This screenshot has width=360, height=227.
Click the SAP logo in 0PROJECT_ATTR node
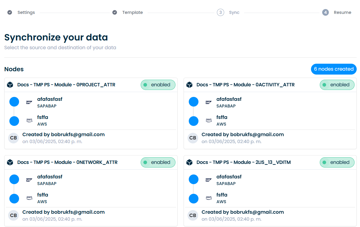point(29,102)
